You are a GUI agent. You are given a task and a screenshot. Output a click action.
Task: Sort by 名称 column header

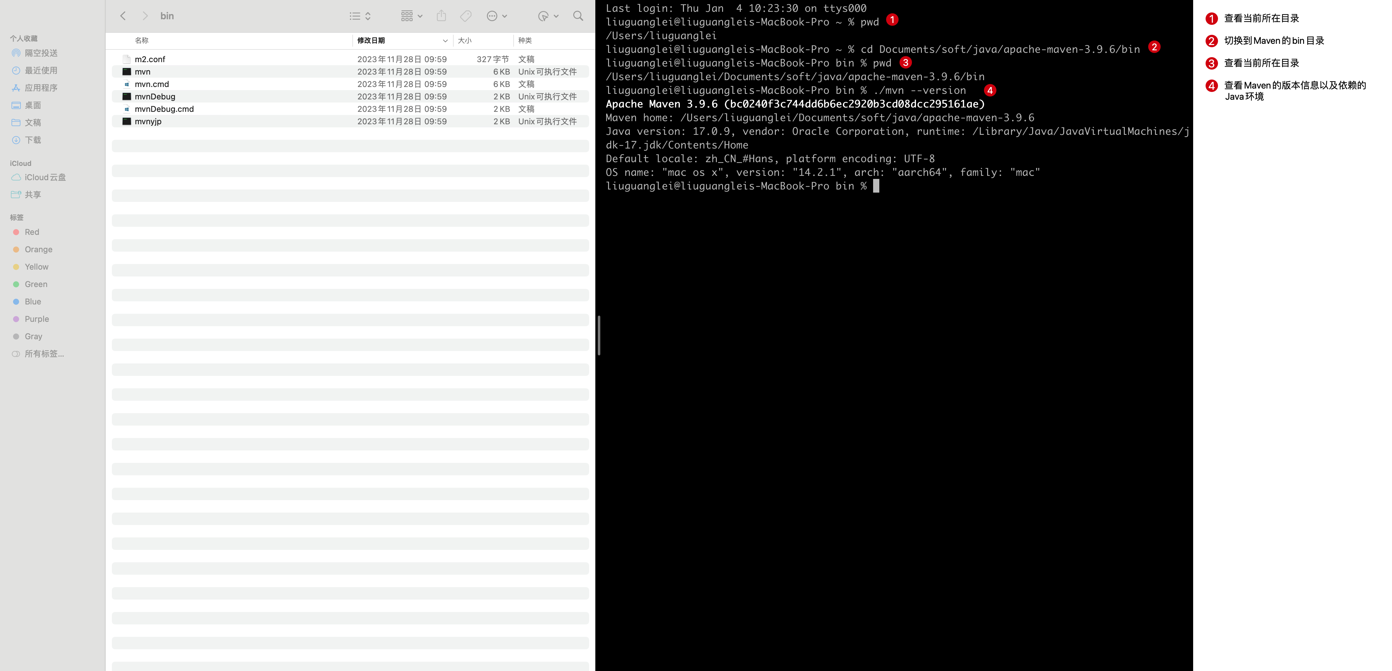tap(142, 40)
